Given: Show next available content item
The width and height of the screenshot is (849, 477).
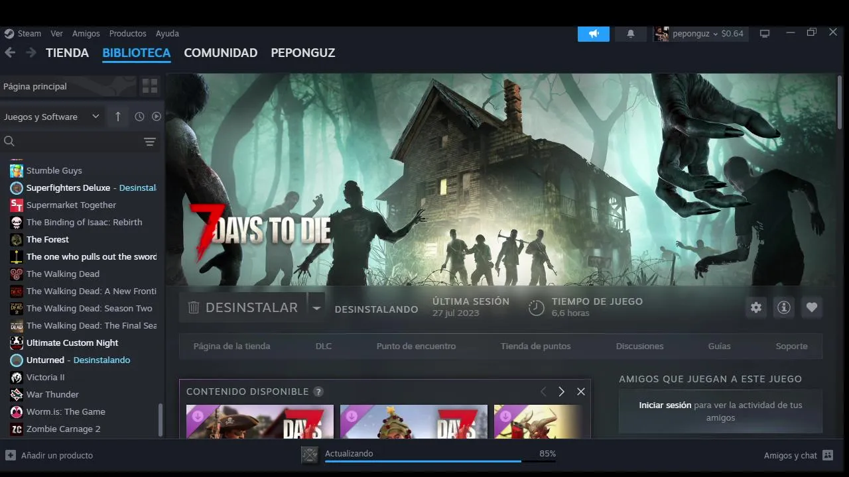Looking at the screenshot, I should point(561,392).
